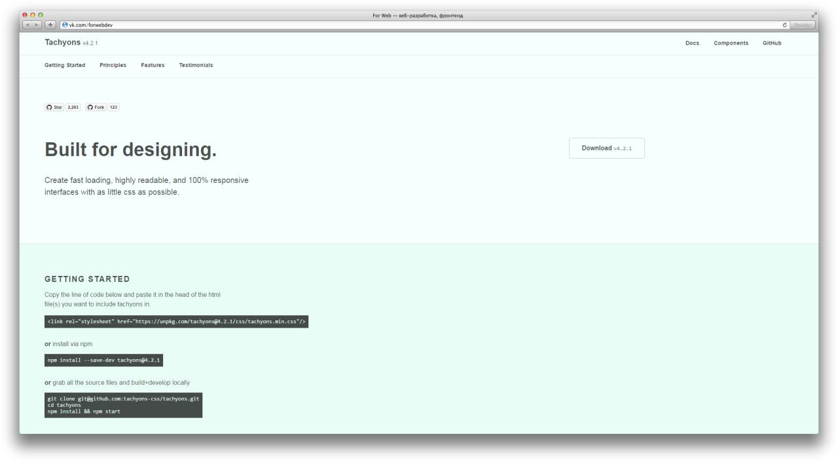Click the window title 'For Web'
Screen dimensions: 838x462
[x=418, y=15]
